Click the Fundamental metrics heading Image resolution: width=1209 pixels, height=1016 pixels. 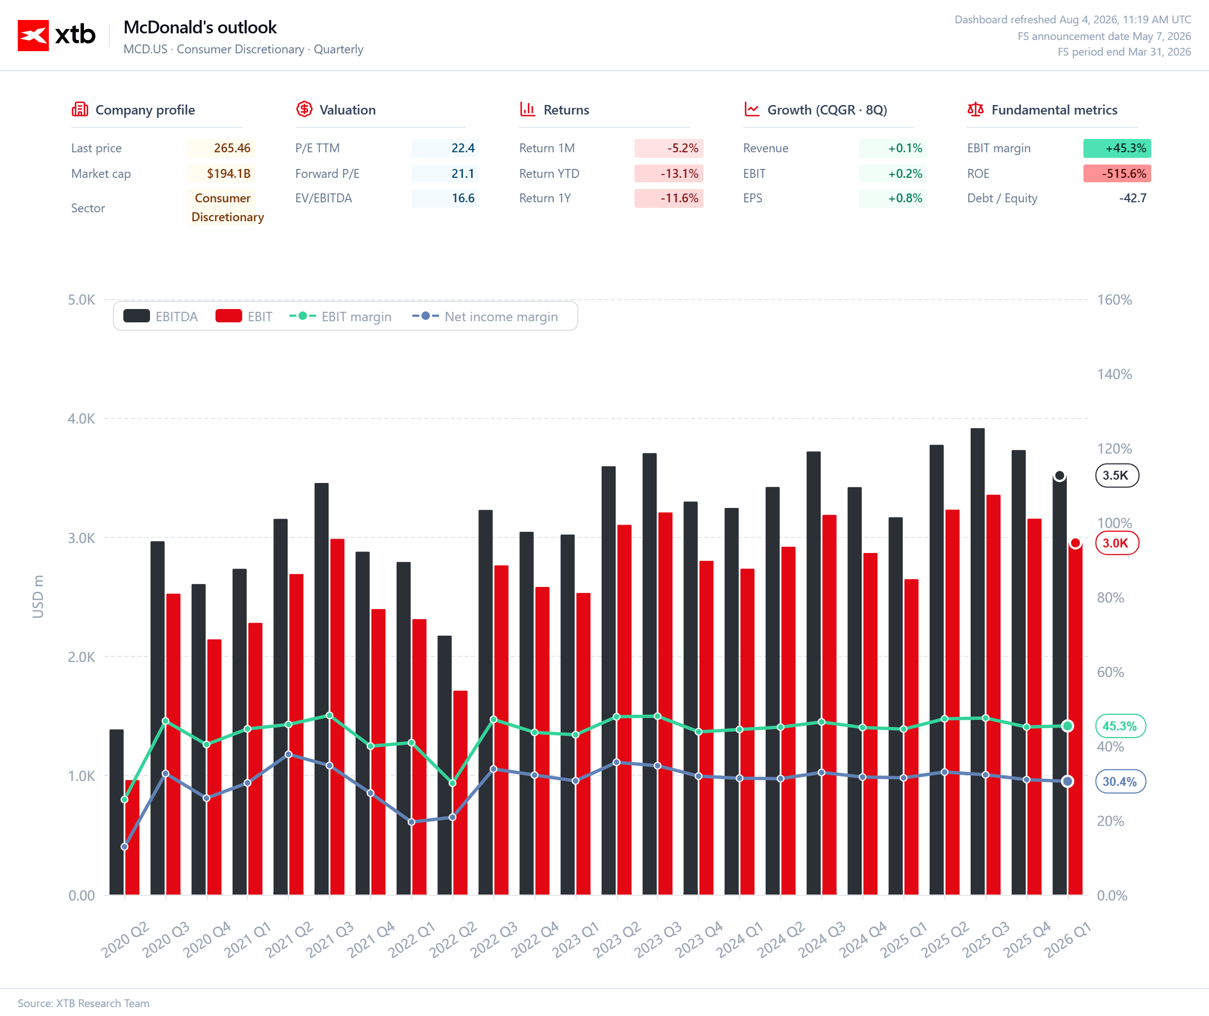1054,110
